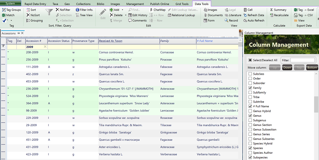Open the Documents view
The image size is (319, 160).
213,15
